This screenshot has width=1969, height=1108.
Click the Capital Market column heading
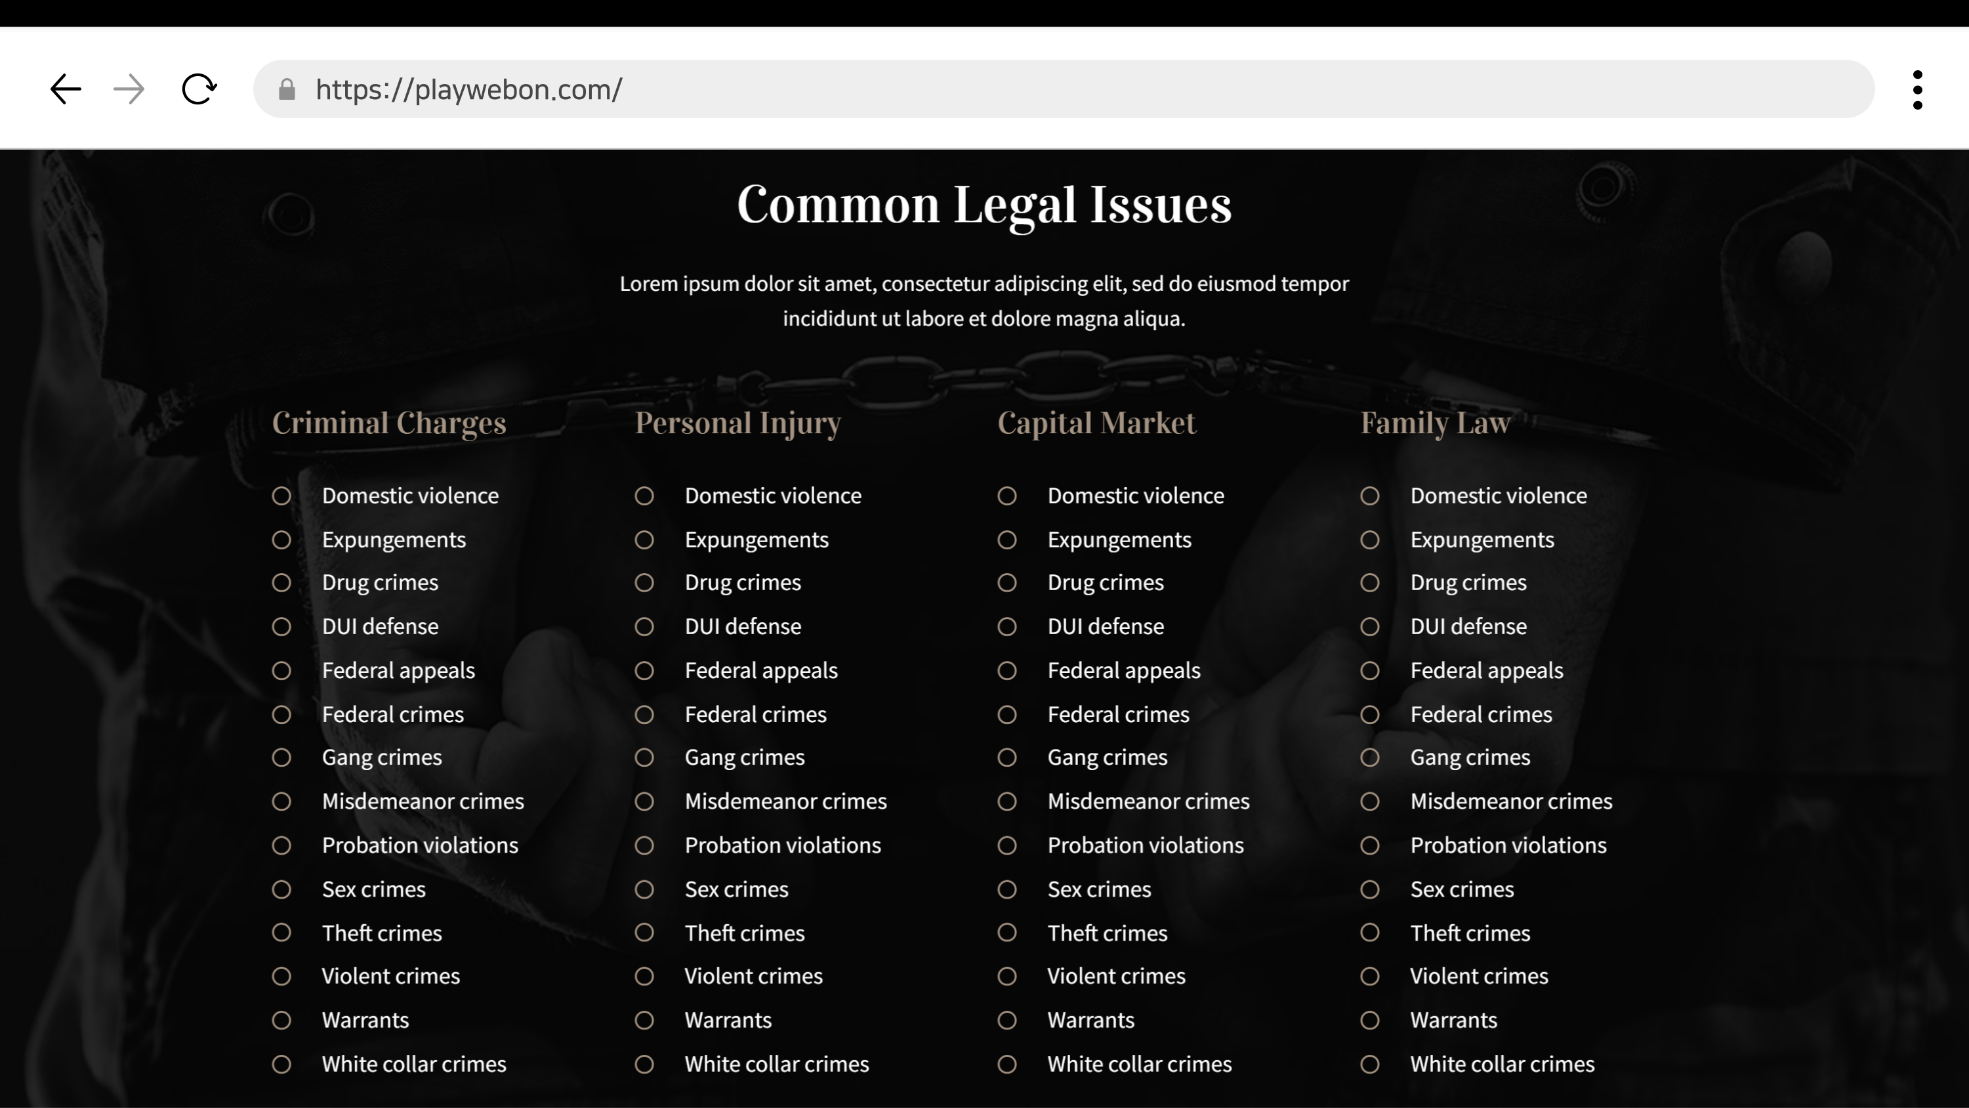tap(1096, 423)
